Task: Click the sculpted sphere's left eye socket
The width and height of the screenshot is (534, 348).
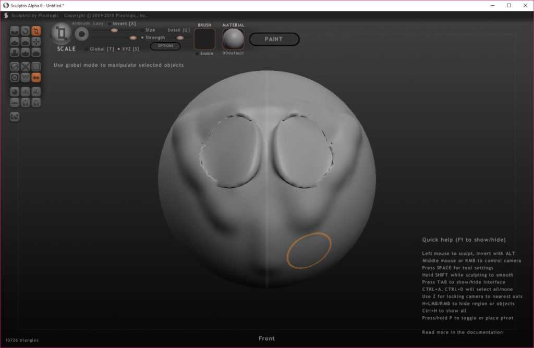Action: click(x=230, y=151)
